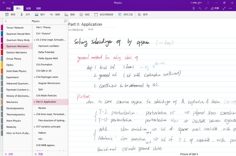Collapse the Ch4 Hydrogen atom page group
This screenshot has height=156, width=236.
(x=34, y=77)
